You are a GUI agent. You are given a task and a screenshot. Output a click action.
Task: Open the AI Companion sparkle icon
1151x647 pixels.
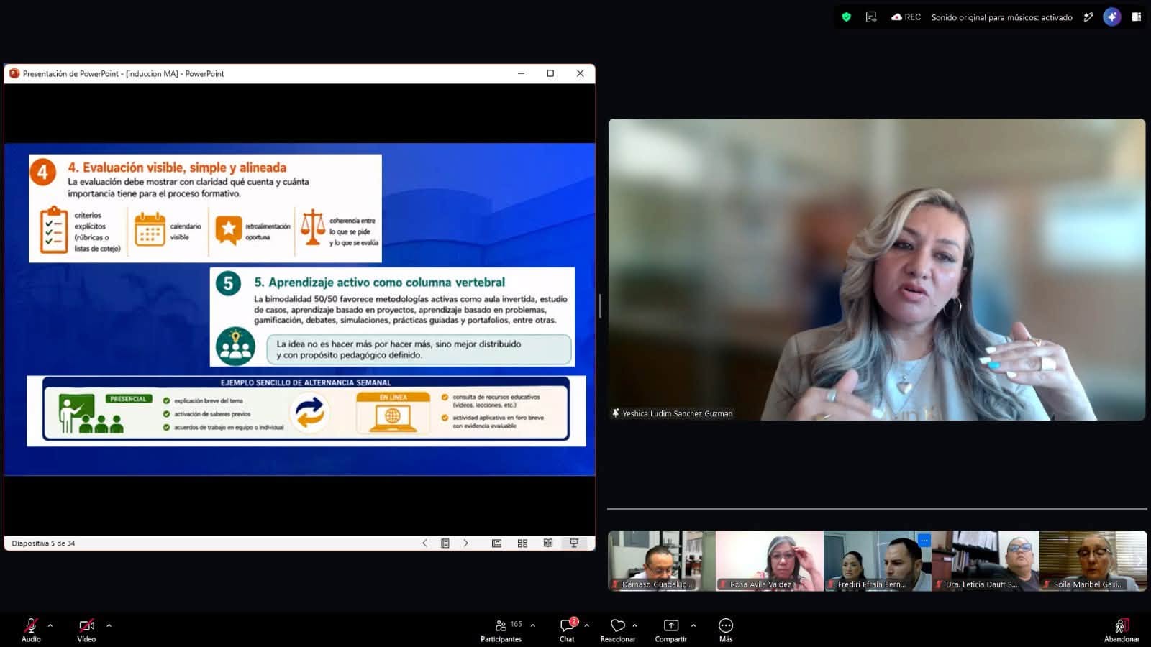(x=1112, y=17)
